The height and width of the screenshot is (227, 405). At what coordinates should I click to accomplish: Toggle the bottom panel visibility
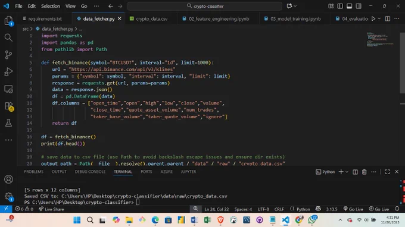pyautogui.click(x=349, y=6)
